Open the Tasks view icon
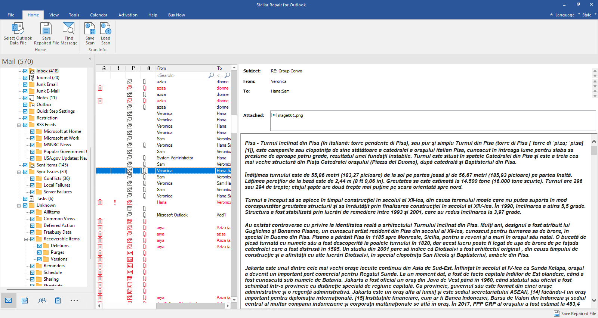The image size is (598, 318). [x=58, y=300]
